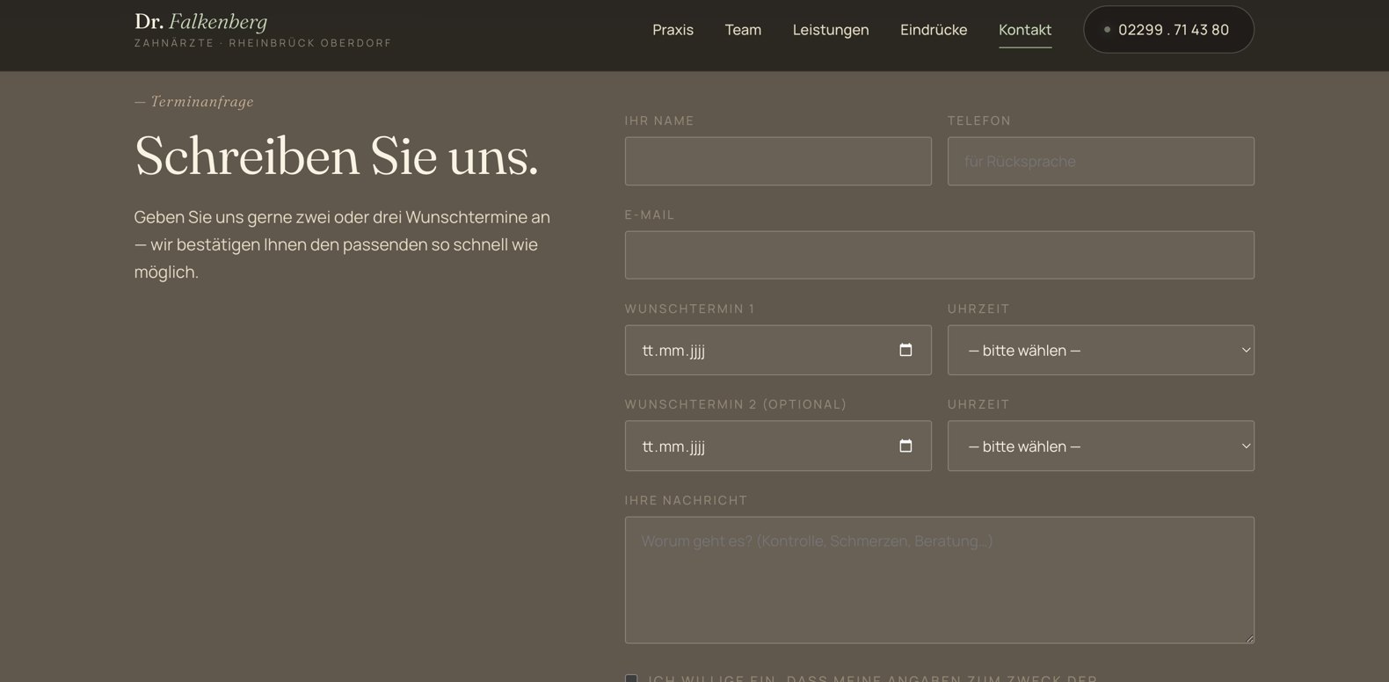Open the Praxis navigation item
Image resolution: width=1389 pixels, height=682 pixels.
673,30
